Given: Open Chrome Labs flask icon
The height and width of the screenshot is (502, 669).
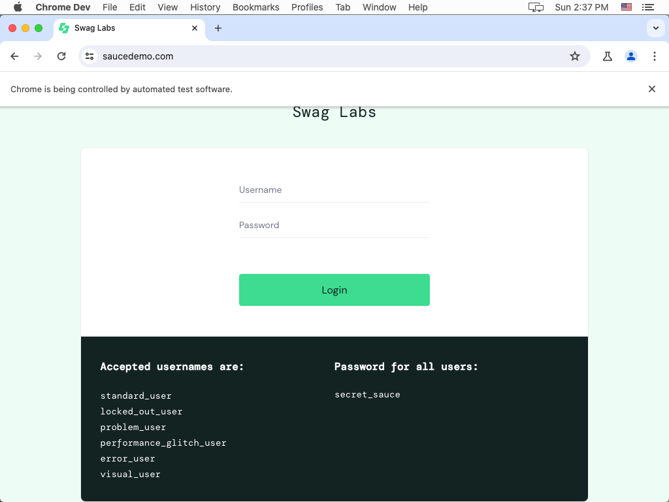Looking at the screenshot, I should pos(607,56).
